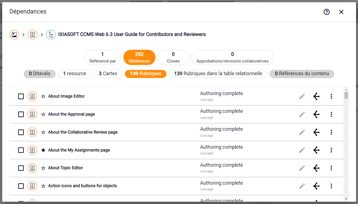Screen dimensions: 358x204
Task: Click the list scrollbar thumb
Action: [x=346, y=95]
